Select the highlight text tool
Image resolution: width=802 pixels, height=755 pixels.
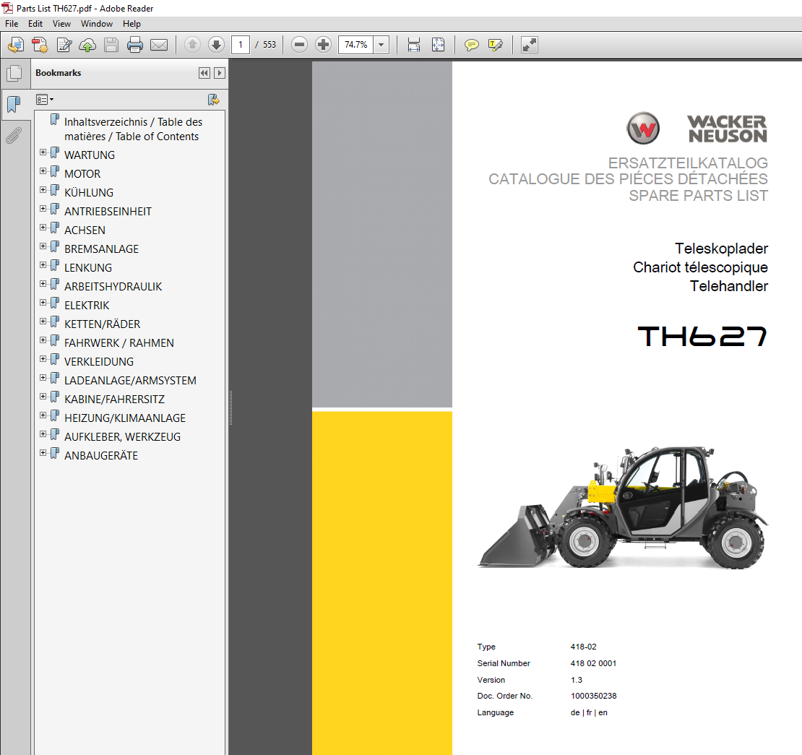click(x=495, y=45)
